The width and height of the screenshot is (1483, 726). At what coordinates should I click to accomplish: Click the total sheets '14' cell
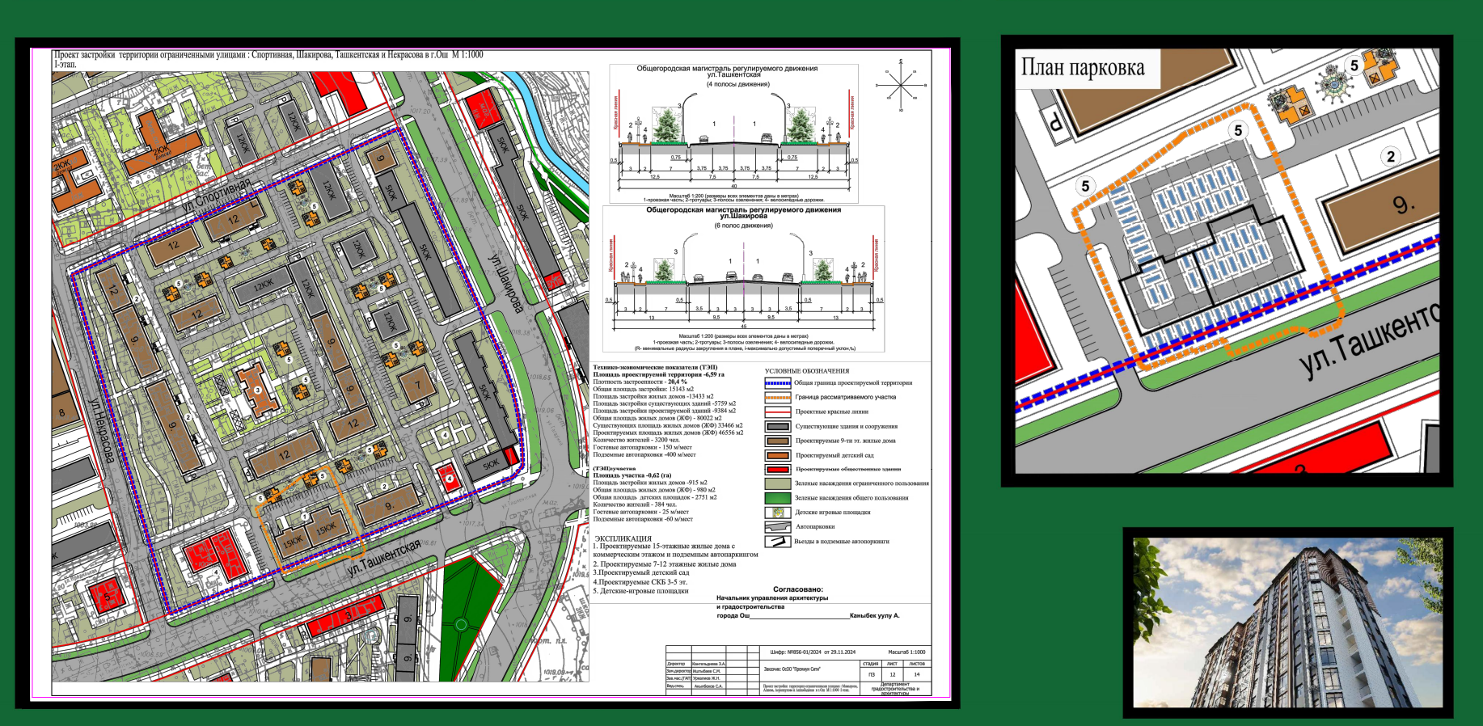(x=917, y=673)
